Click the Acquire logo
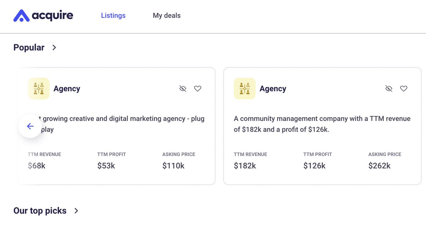The image size is (426, 228). (43, 16)
